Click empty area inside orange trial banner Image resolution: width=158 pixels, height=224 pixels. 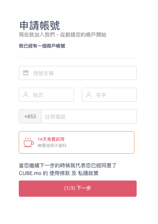[100, 143]
